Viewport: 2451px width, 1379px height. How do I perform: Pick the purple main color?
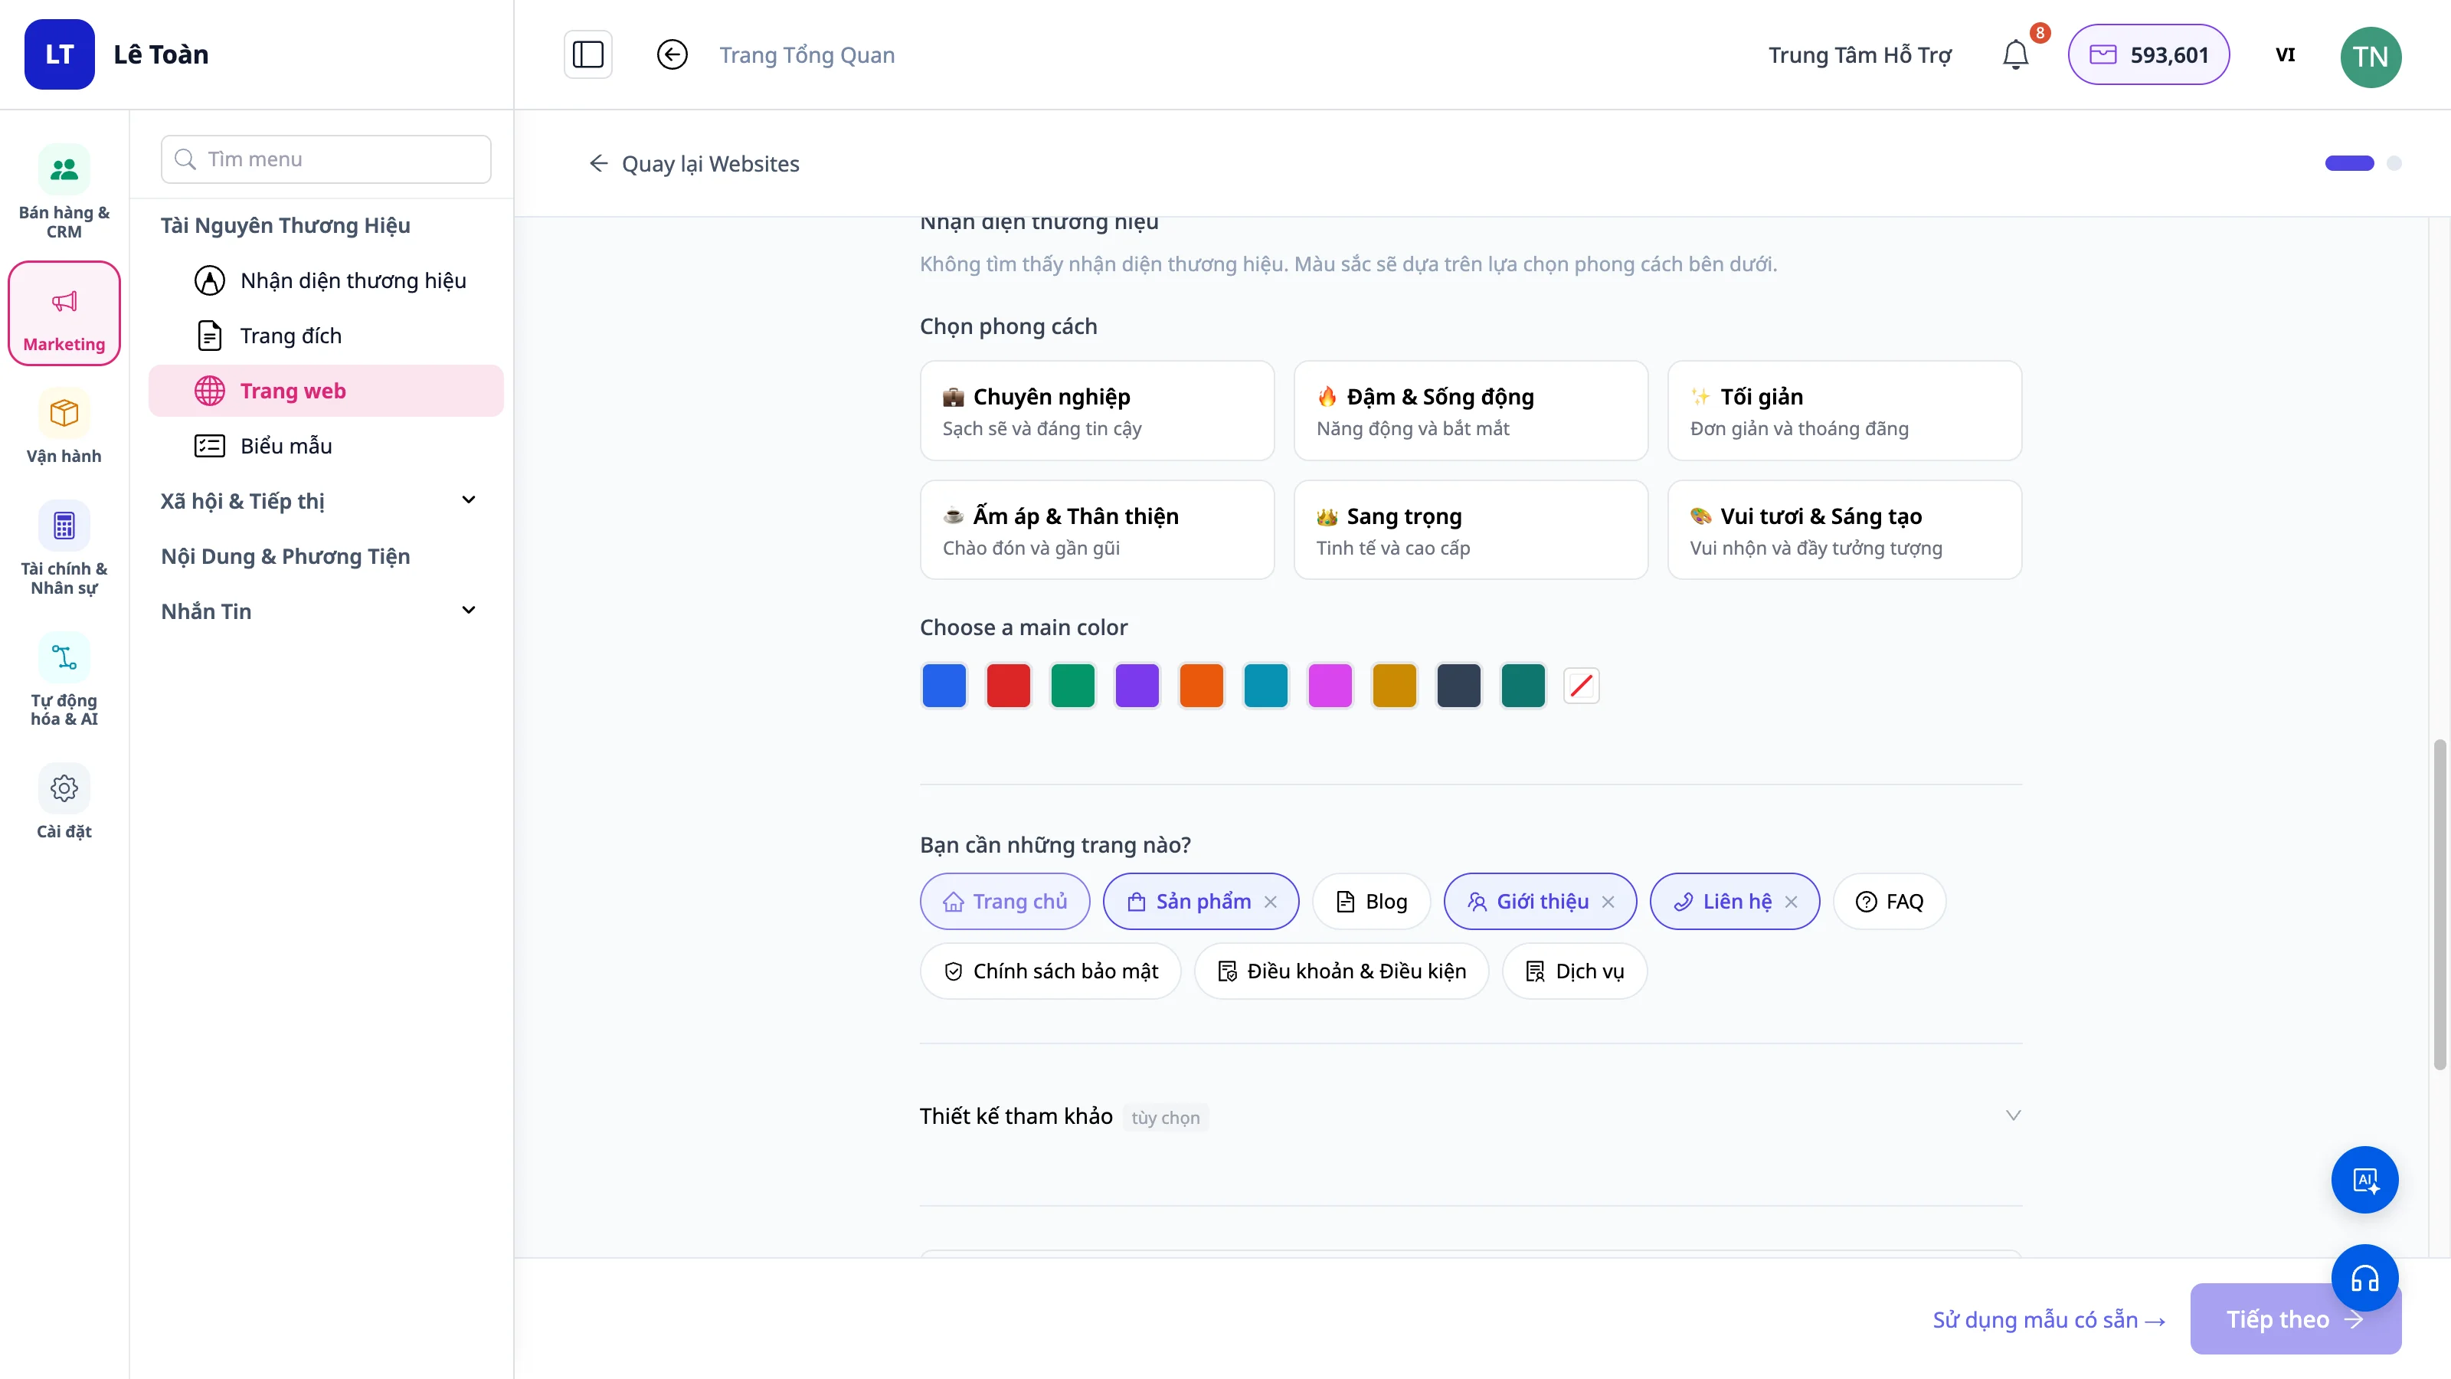point(1137,685)
